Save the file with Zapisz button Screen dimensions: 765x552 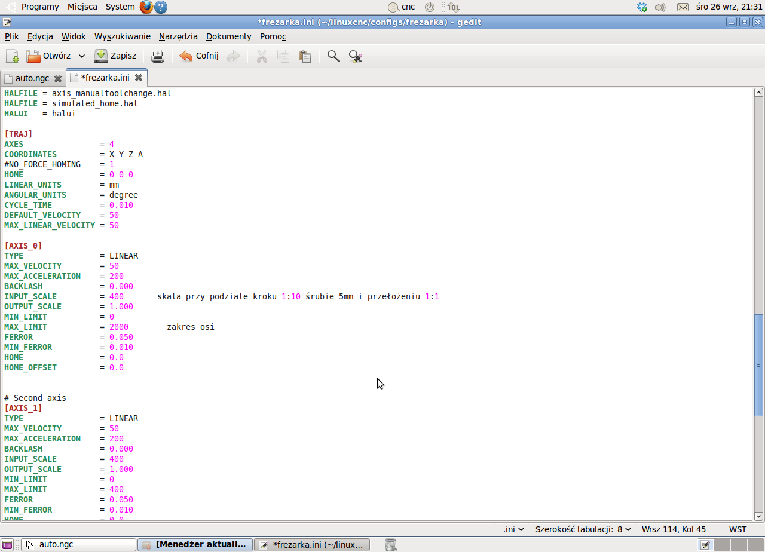[115, 56]
